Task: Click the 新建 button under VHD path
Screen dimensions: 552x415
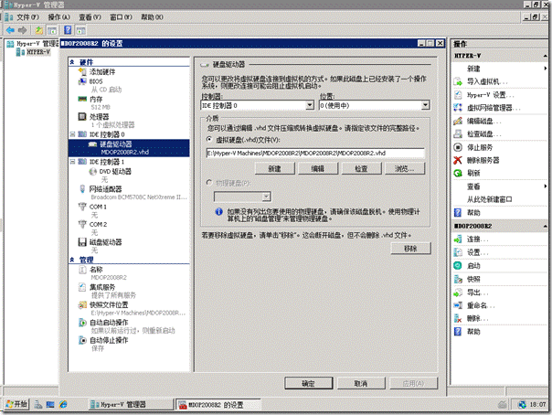Action: tap(274, 169)
